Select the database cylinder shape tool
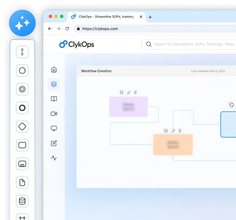236x220 pixels. click(x=22, y=201)
